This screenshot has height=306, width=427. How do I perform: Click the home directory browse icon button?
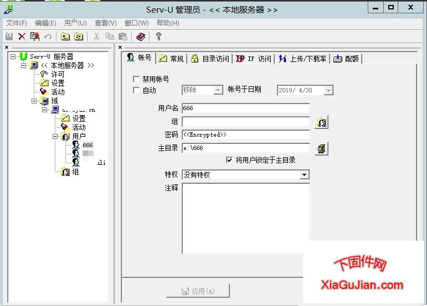pyautogui.click(x=322, y=148)
